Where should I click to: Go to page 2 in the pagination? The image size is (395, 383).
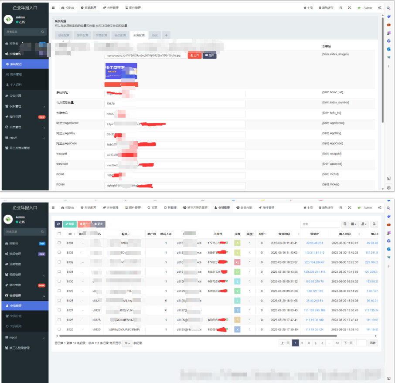tap(302, 343)
